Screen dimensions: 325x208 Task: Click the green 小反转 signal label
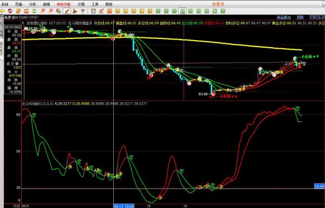310,56
